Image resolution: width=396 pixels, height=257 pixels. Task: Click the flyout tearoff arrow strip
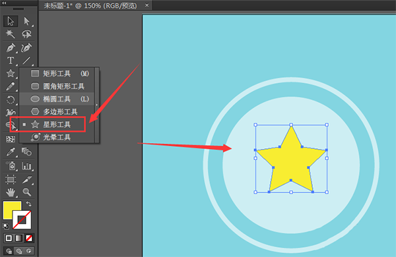tap(97, 105)
